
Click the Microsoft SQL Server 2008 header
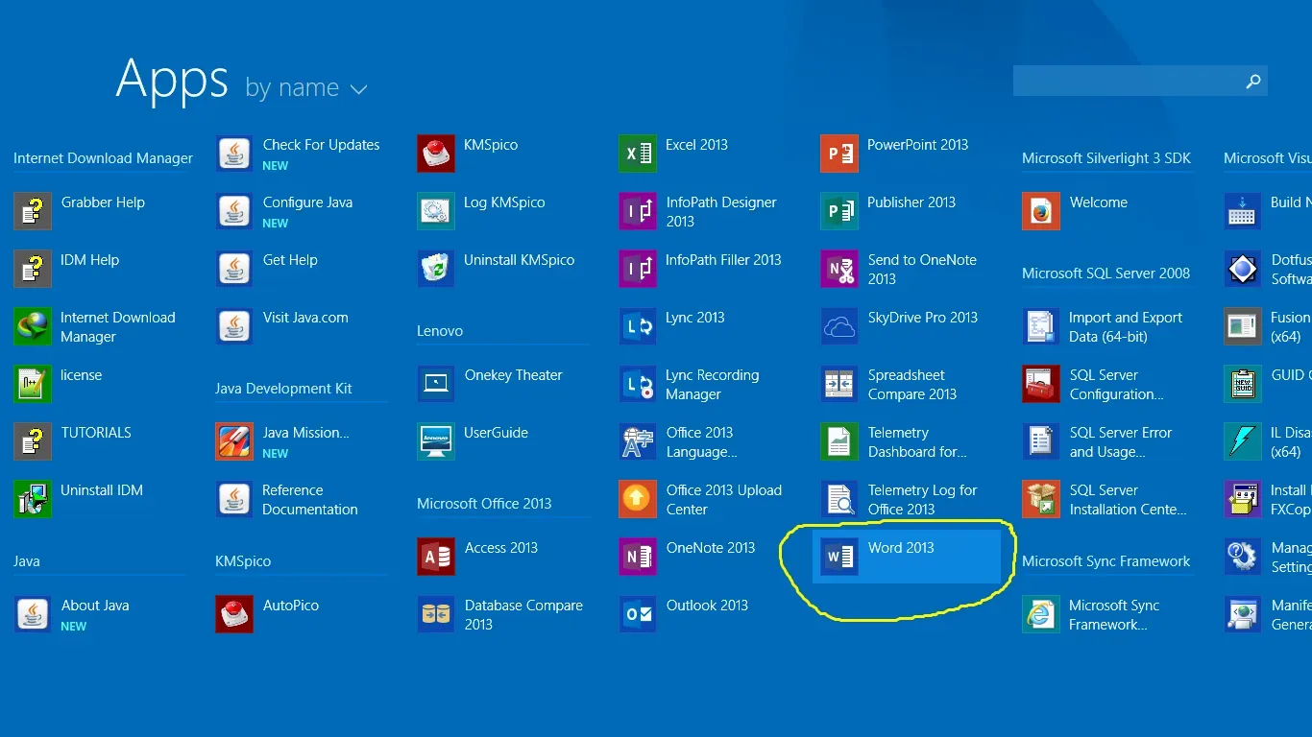[1105, 273]
